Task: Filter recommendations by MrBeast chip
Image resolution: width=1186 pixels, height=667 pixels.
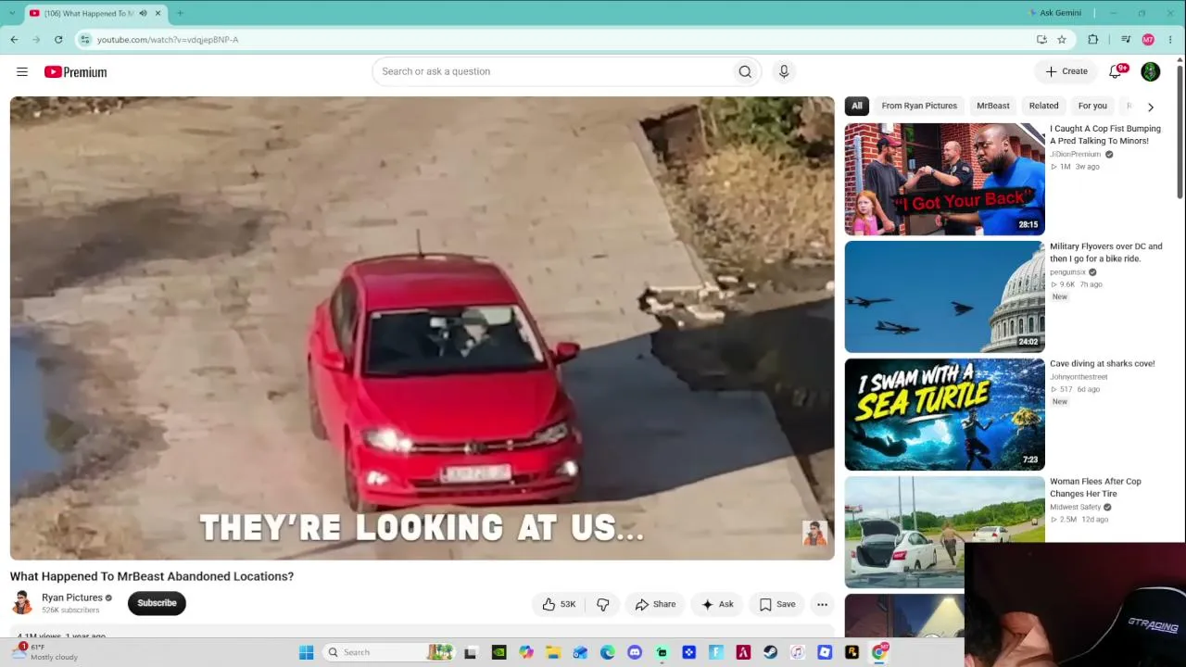Action: 993,106
